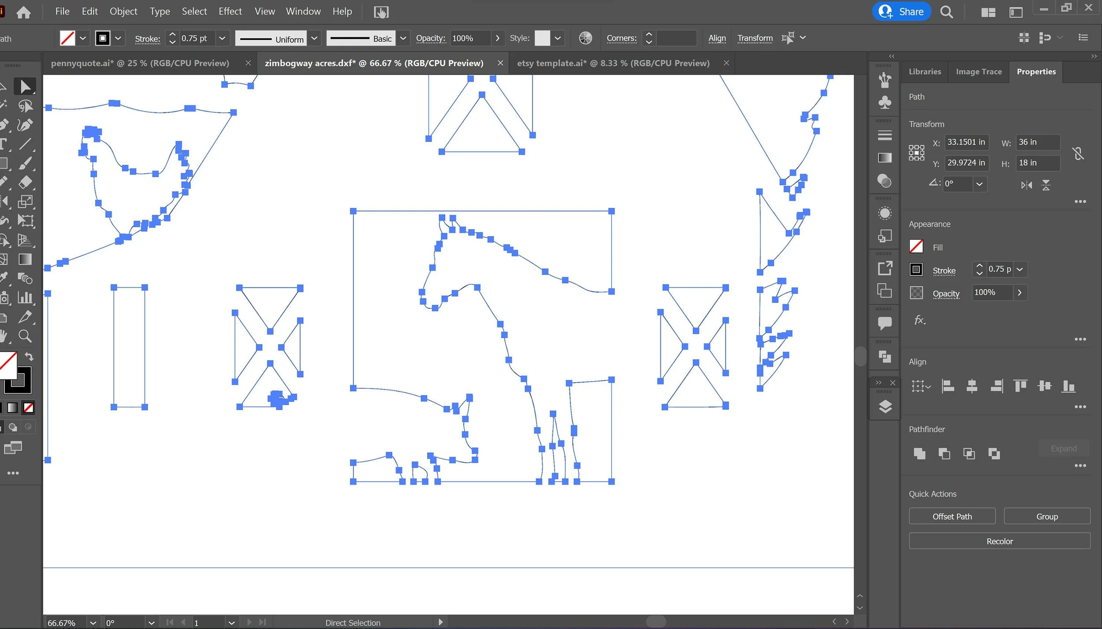Click the Recolor Artwork icon
This screenshot has width=1102, height=629.
(585, 38)
